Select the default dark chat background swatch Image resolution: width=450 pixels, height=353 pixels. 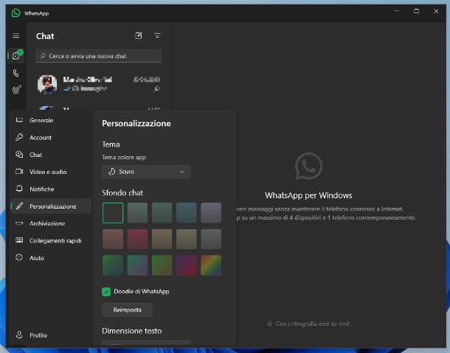point(113,213)
